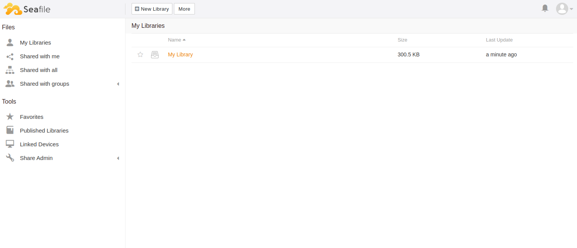Select Linked Devices in sidebar
The height and width of the screenshot is (248, 577).
pos(39,144)
